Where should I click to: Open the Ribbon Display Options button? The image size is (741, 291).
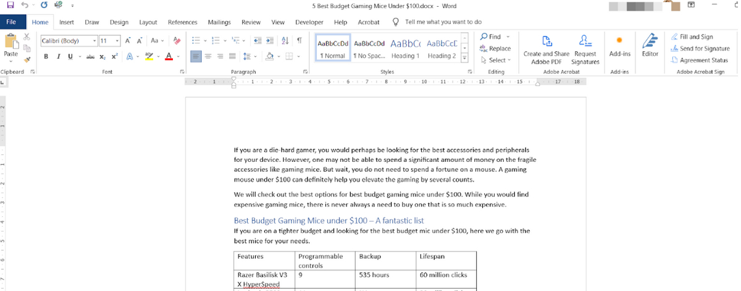tap(690, 5)
